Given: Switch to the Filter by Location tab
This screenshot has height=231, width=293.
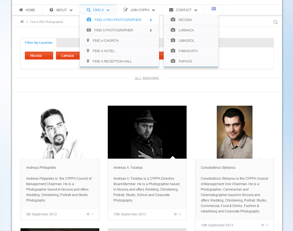Looking at the screenshot, I should click(38, 43).
